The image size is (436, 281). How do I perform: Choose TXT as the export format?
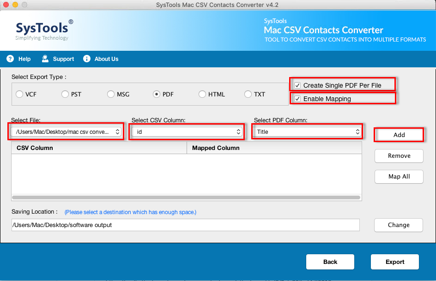click(x=248, y=94)
